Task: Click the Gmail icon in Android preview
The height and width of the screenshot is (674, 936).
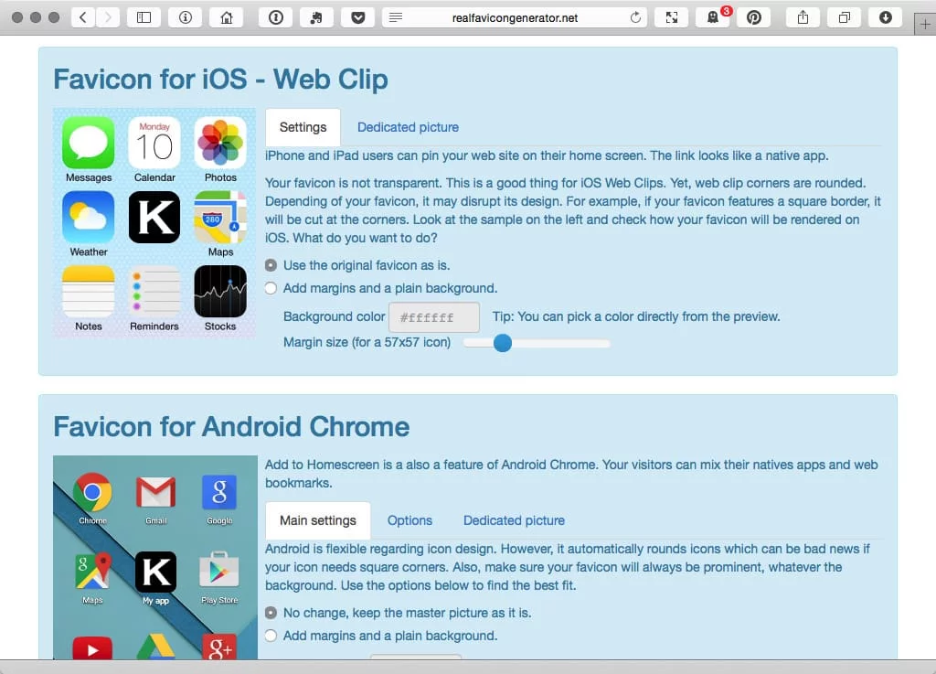Action: click(155, 493)
